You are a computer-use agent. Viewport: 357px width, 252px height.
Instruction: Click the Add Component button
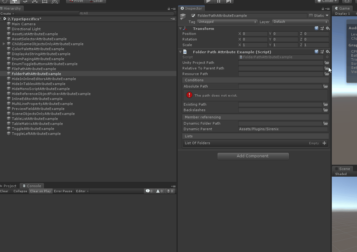click(x=253, y=156)
